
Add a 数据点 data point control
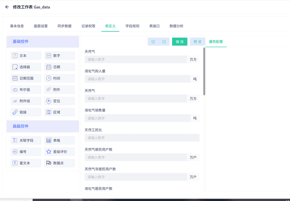click(60, 163)
